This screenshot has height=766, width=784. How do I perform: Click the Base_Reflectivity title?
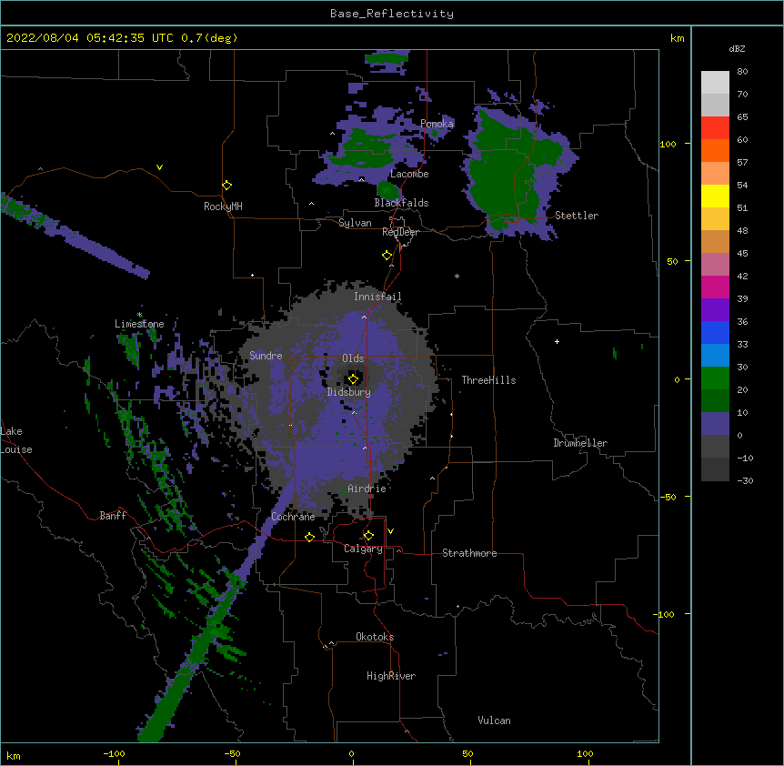click(392, 14)
